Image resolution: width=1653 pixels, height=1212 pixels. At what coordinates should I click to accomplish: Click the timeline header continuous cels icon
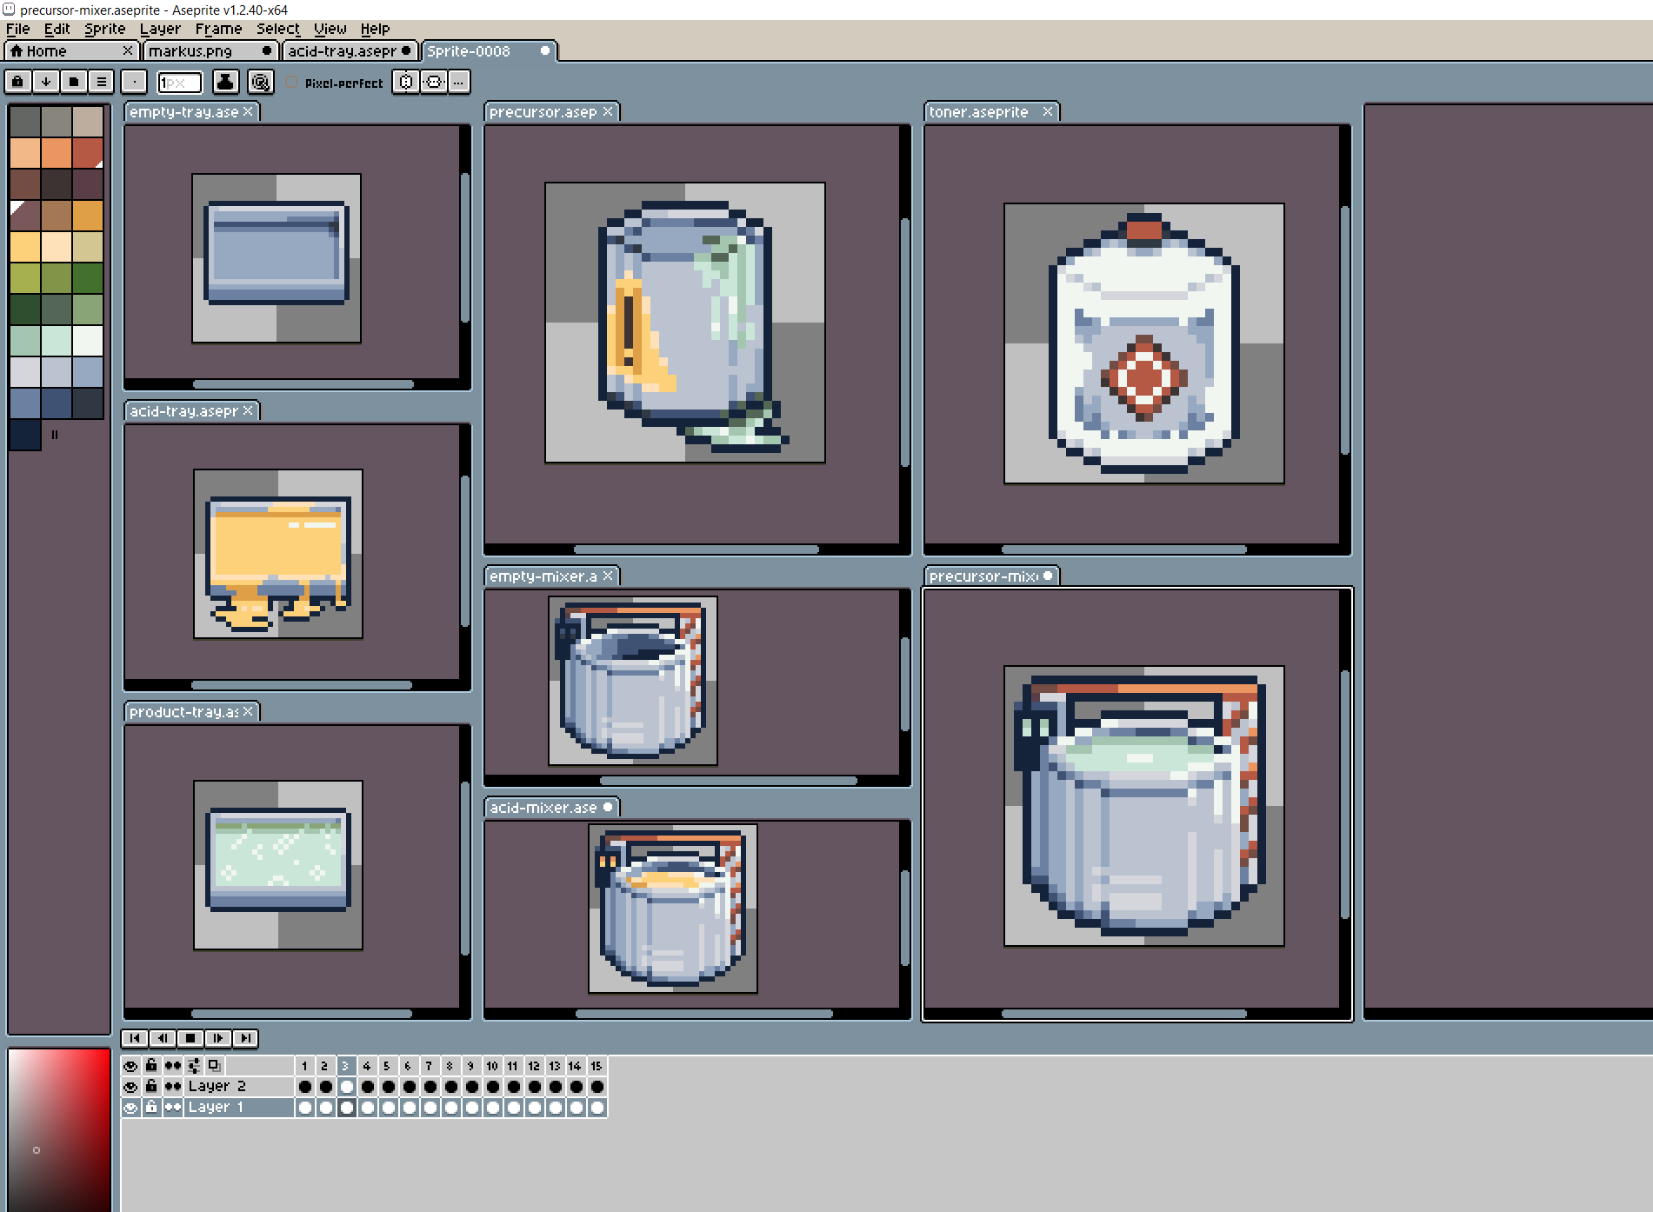tap(172, 1065)
